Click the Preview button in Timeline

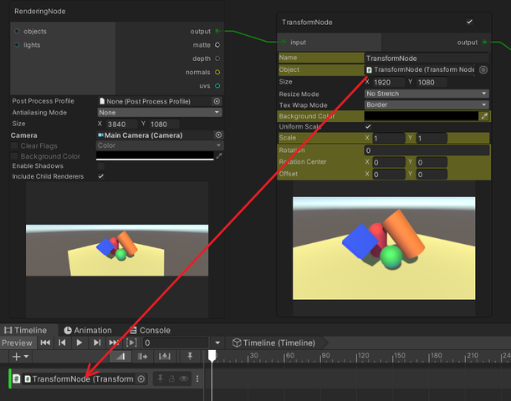point(17,343)
